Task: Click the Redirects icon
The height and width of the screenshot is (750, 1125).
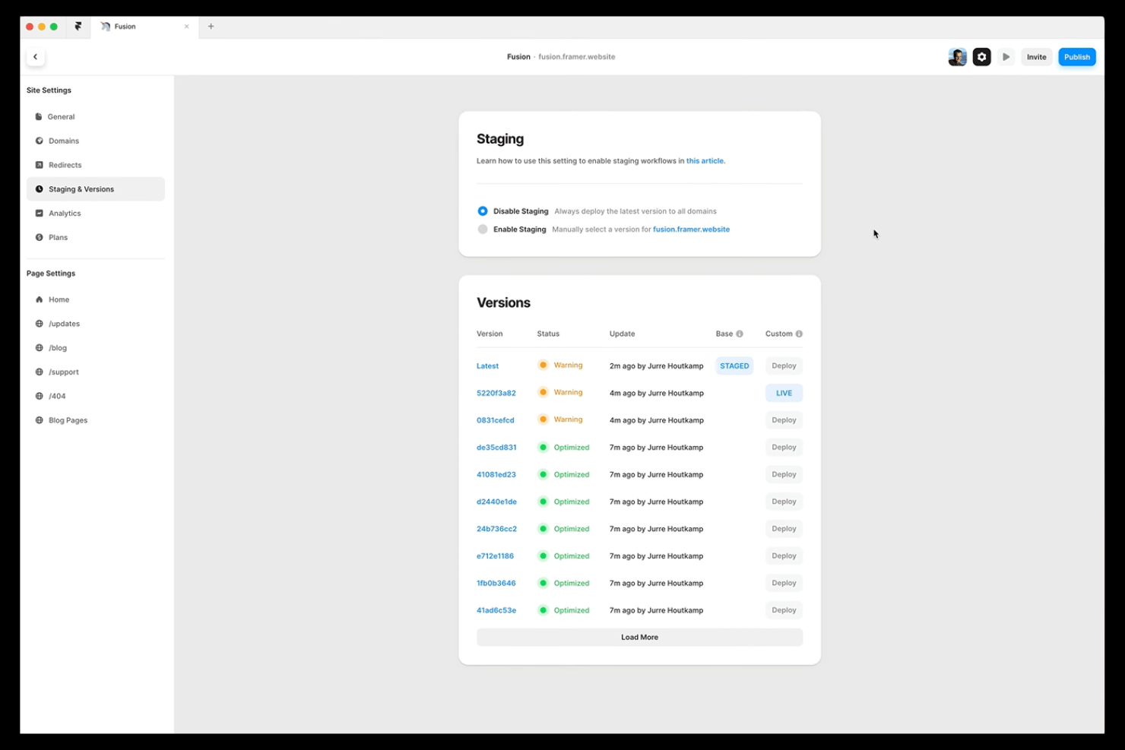Action: (39, 165)
